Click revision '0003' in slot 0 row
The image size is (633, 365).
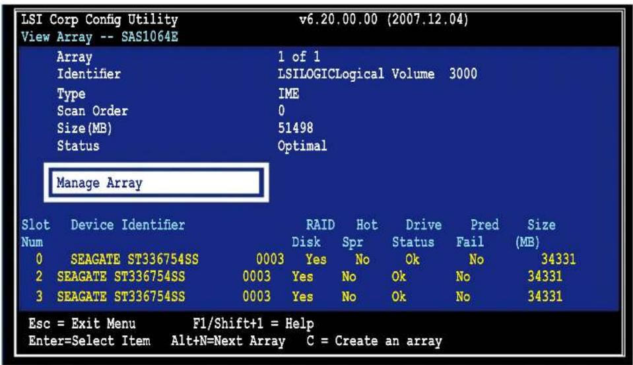click(270, 259)
